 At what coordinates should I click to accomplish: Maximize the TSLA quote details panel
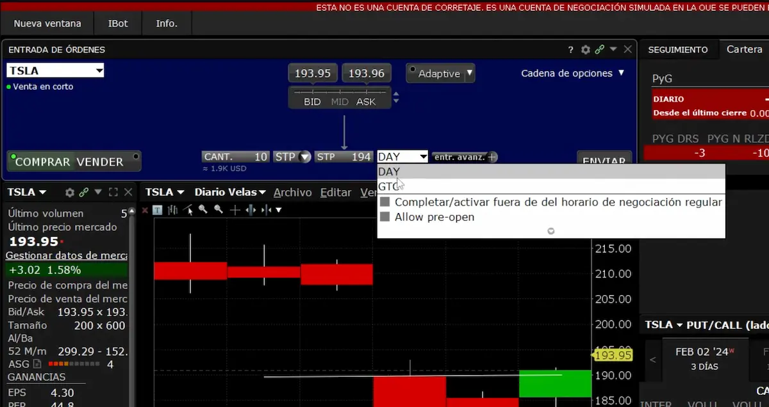[x=113, y=192]
